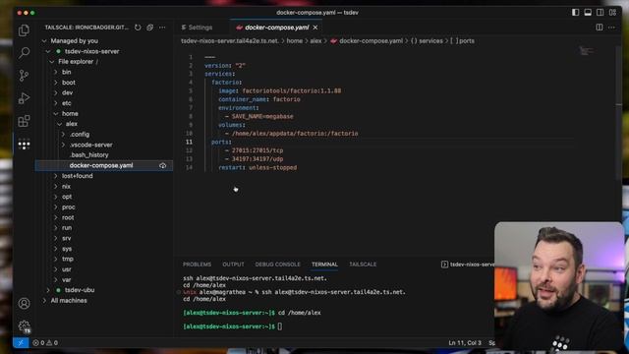
Task: Open Run and Debug view
Action: (24, 98)
